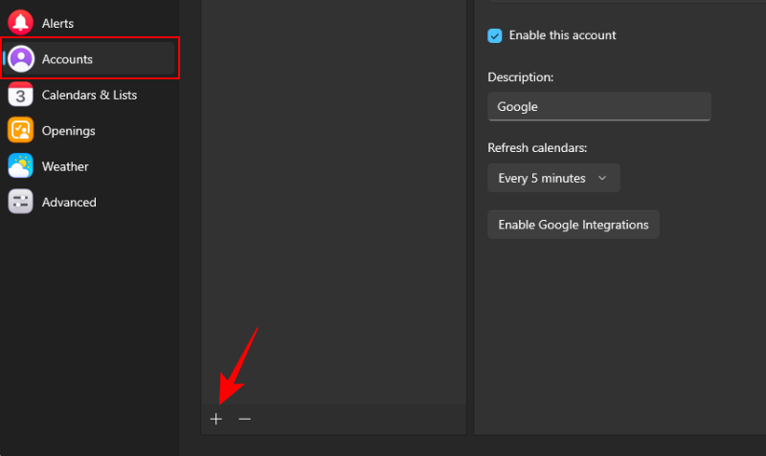766x456 pixels.
Task: Switch to Calendars & Lists section
Action: [89, 95]
